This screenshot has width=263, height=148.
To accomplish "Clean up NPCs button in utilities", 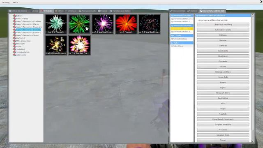I will pos(223,103).
